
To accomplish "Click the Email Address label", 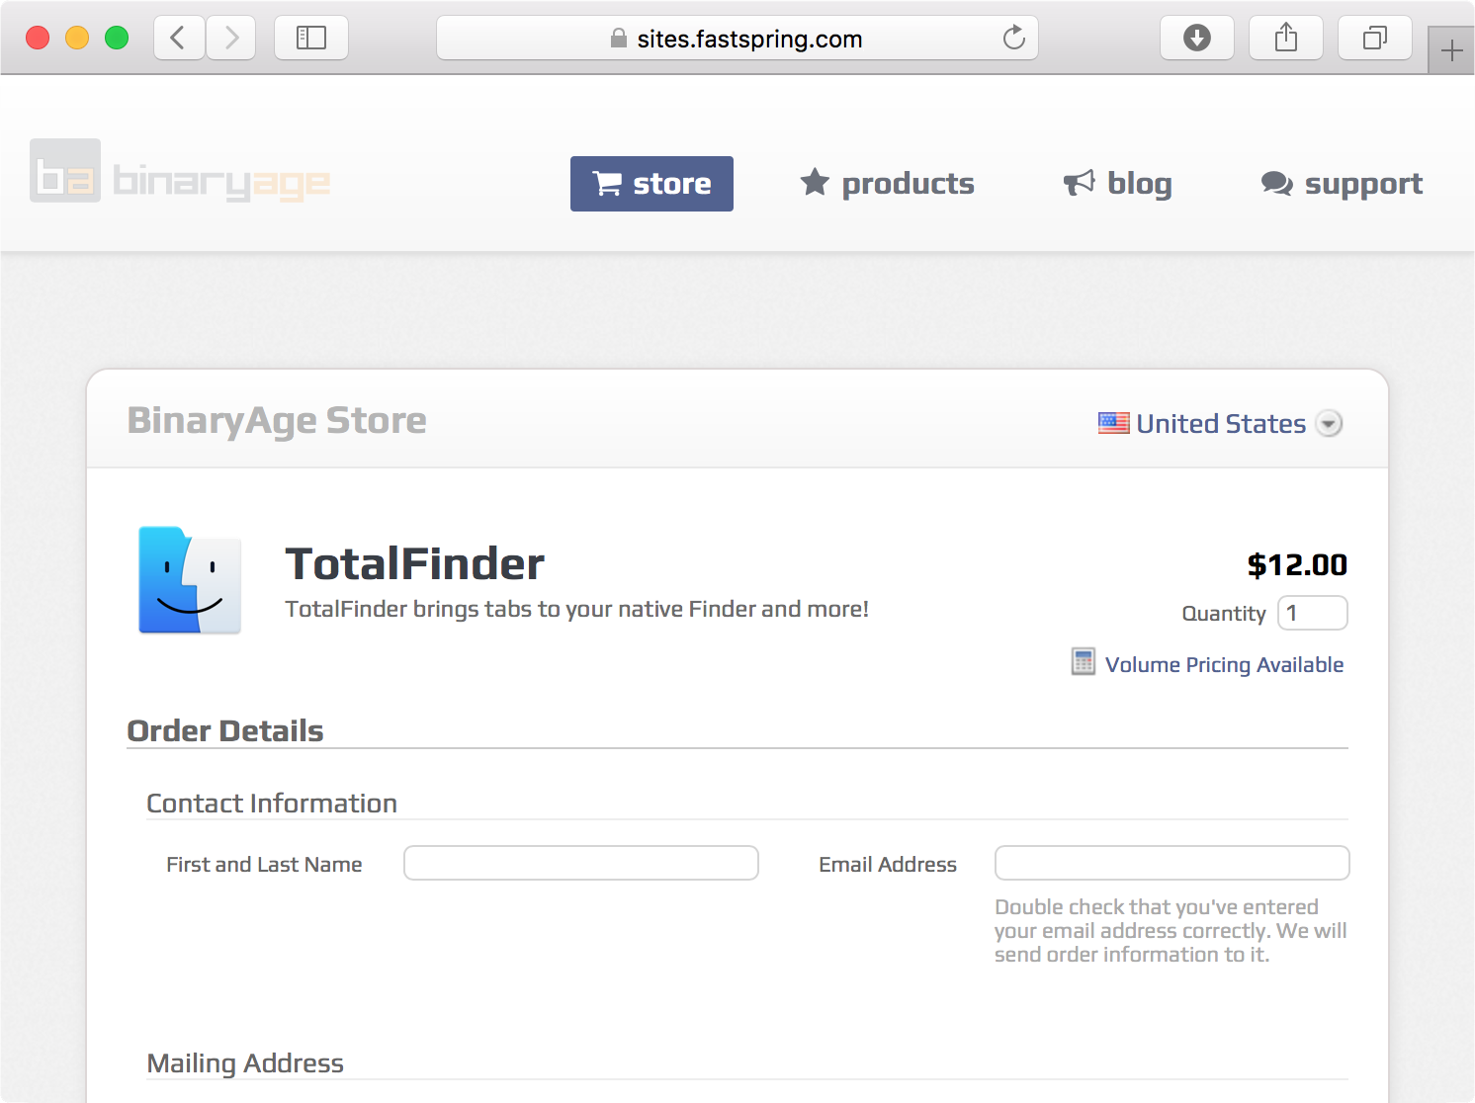I will [888, 865].
